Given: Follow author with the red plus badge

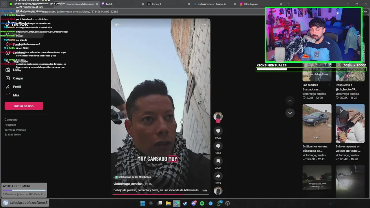Looking at the screenshot, I should tap(218, 121).
